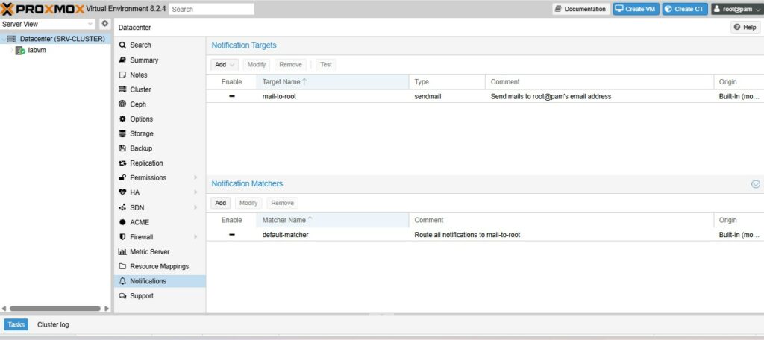Image resolution: width=764 pixels, height=340 pixels.
Task: Switch to the Tasks tab
Action: (x=16, y=324)
